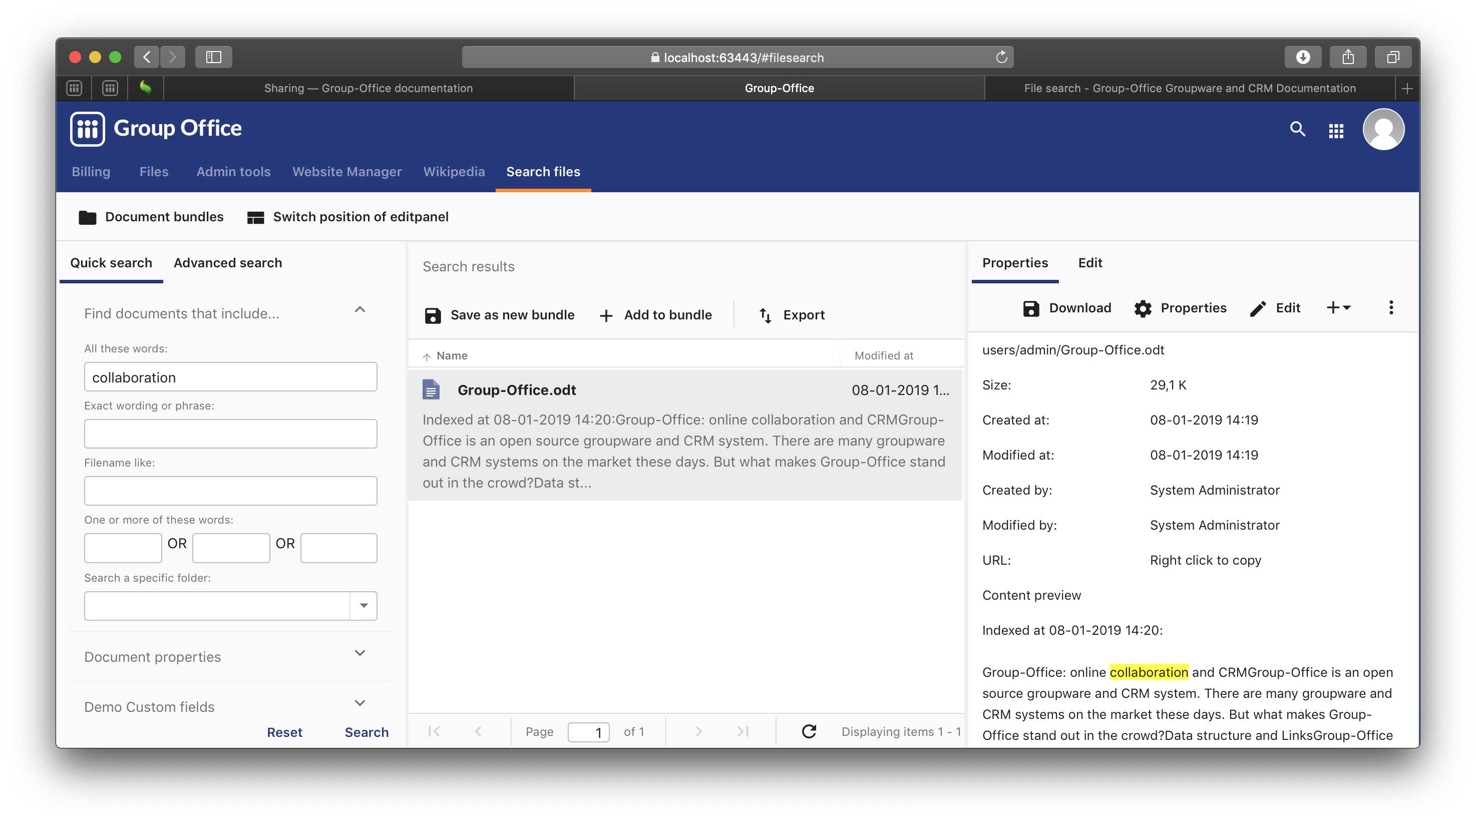Expand the Demo Custom fields section
The height and width of the screenshot is (822, 1476).
pyautogui.click(x=360, y=703)
